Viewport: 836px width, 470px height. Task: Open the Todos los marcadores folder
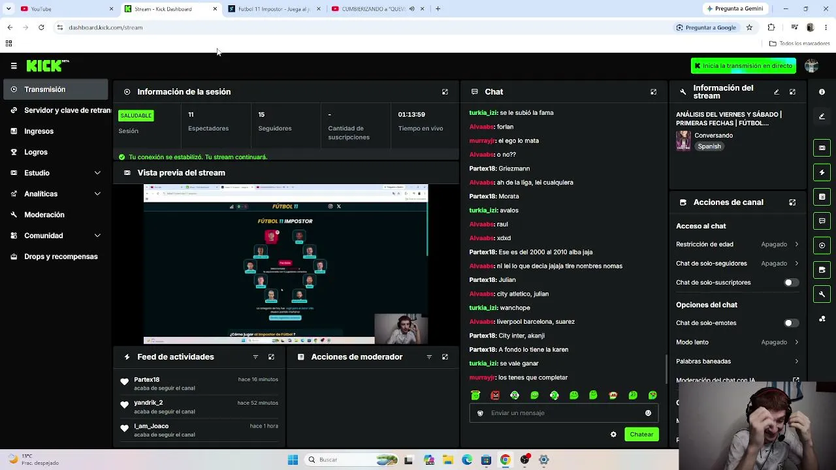tap(799, 44)
